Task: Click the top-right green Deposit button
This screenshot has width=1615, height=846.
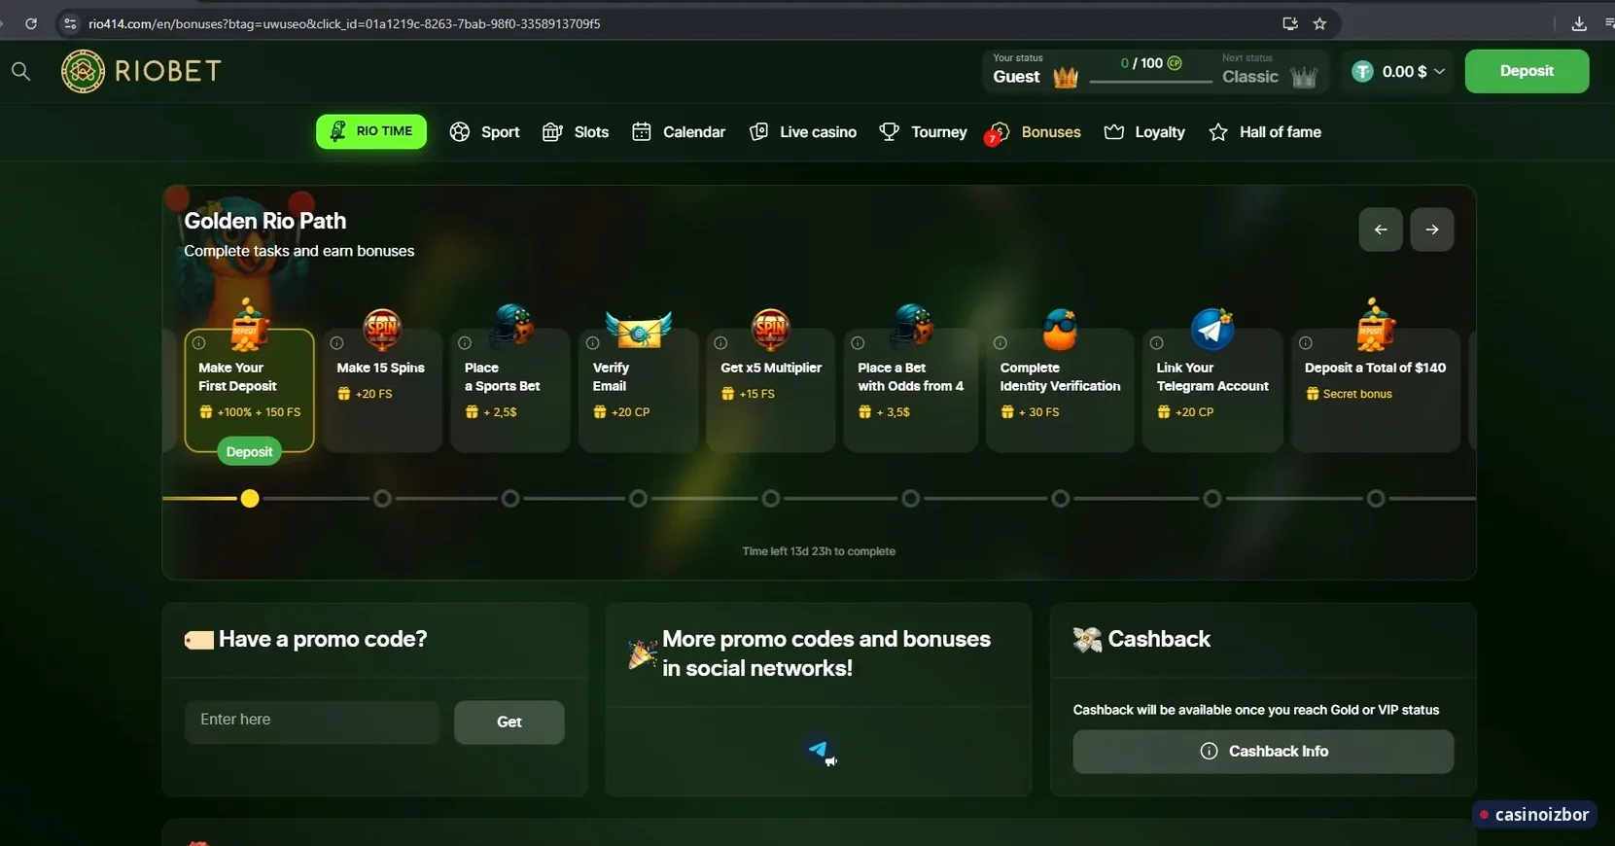Action: coord(1527,71)
